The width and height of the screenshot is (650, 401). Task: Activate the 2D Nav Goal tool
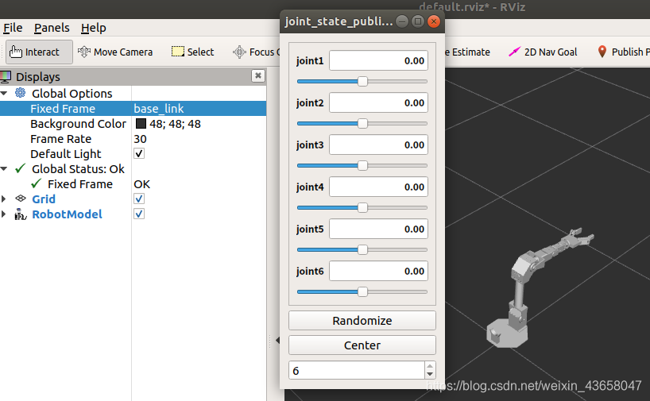pos(543,52)
